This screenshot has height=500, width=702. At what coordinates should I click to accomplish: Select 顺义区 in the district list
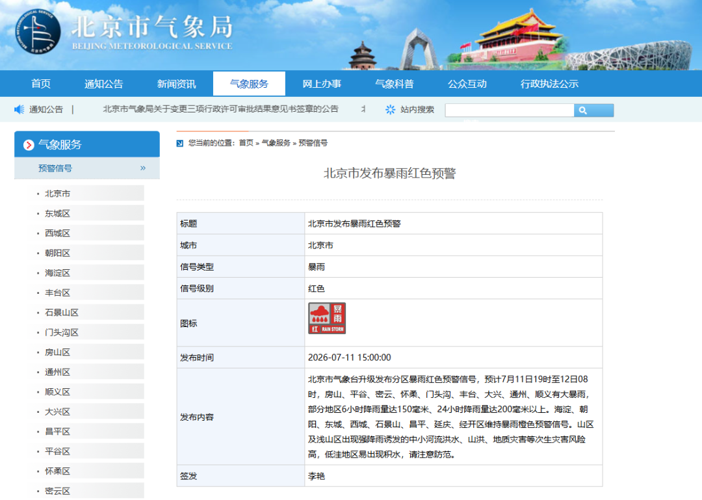57,392
